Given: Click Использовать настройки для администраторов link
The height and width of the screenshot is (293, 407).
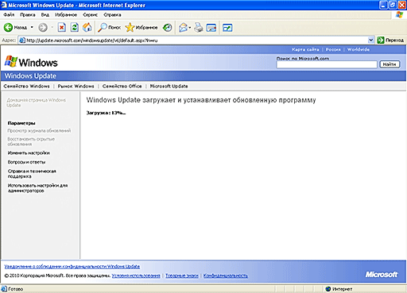Looking at the screenshot, I should (37, 188).
